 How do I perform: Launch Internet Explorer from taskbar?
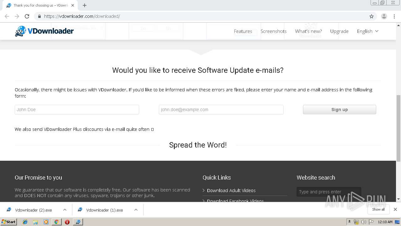(x=25, y=222)
